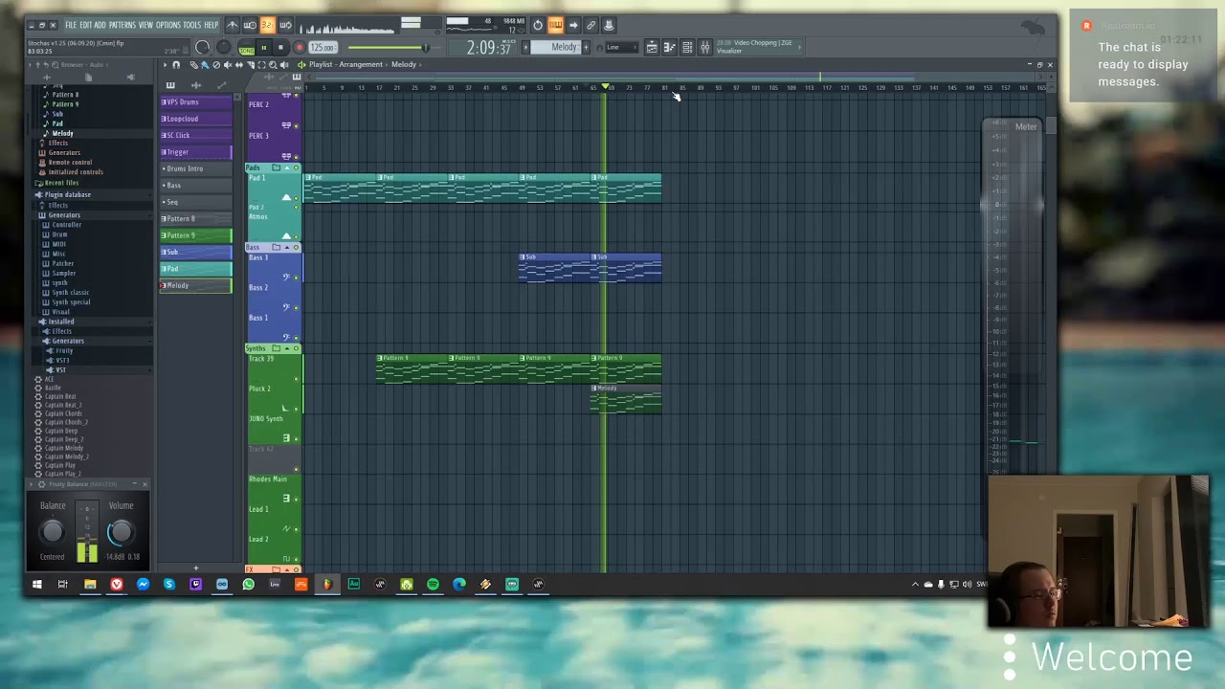Toggle the 3-2-1 recording countdown
This screenshot has height=689, width=1225.
(x=268, y=25)
